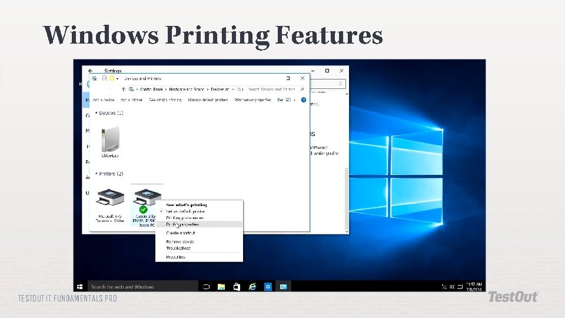Close the Devices and Printers window
The height and width of the screenshot is (318, 565).
[x=303, y=78]
